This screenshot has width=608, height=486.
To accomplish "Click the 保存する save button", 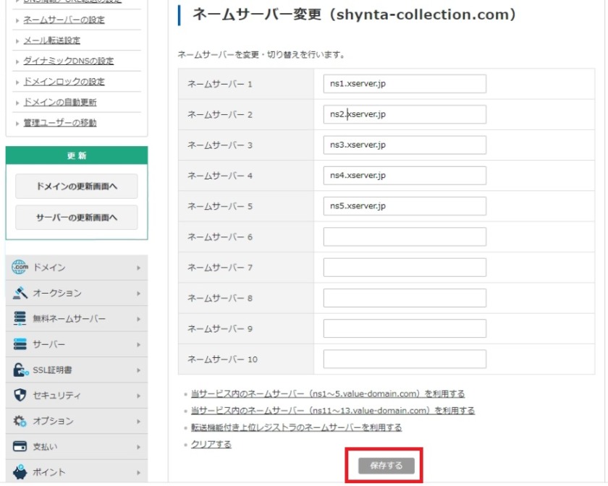I will [387, 466].
